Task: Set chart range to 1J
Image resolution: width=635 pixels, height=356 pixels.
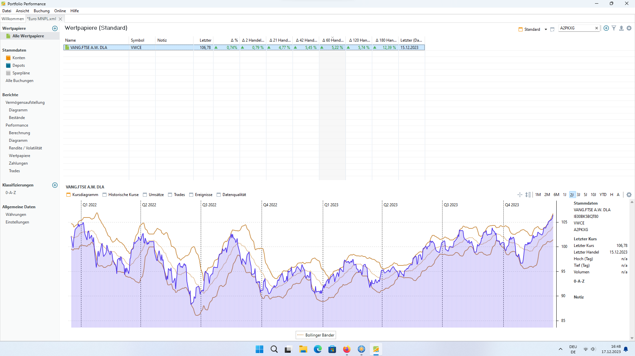Action: (565, 195)
